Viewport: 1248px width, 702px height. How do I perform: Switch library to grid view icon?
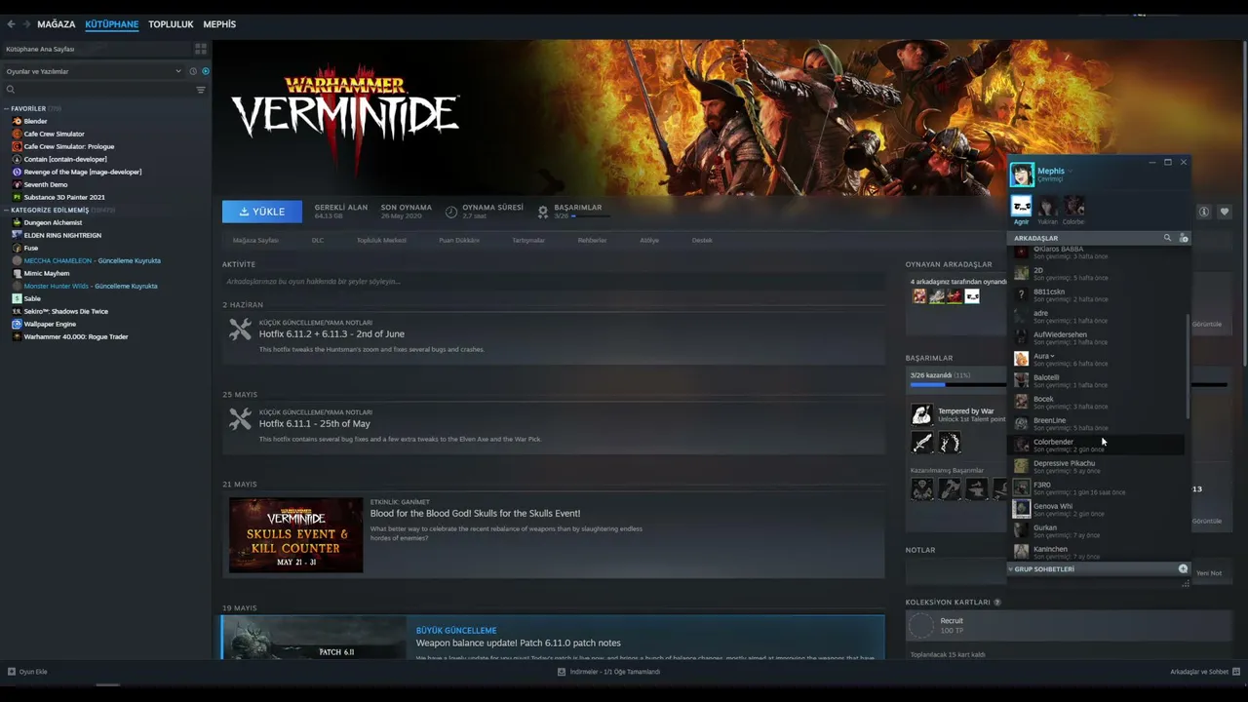pyautogui.click(x=201, y=48)
